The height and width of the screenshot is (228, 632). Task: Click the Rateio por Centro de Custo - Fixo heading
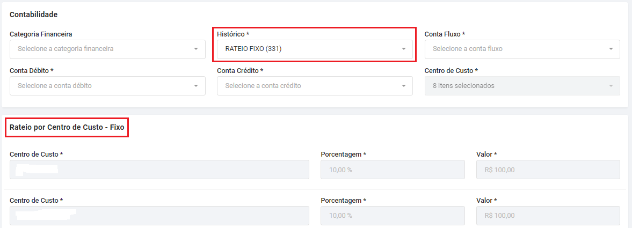coord(67,128)
